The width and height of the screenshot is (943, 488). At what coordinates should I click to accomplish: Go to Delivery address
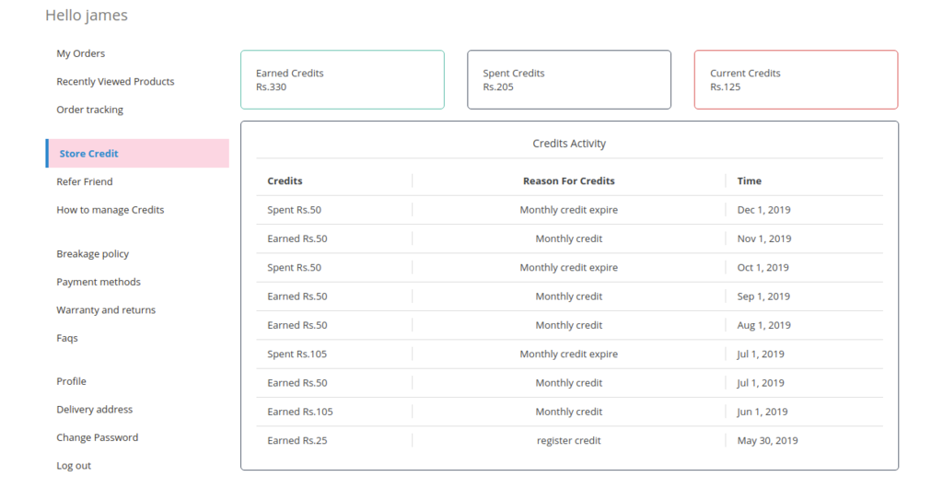(95, 410)
